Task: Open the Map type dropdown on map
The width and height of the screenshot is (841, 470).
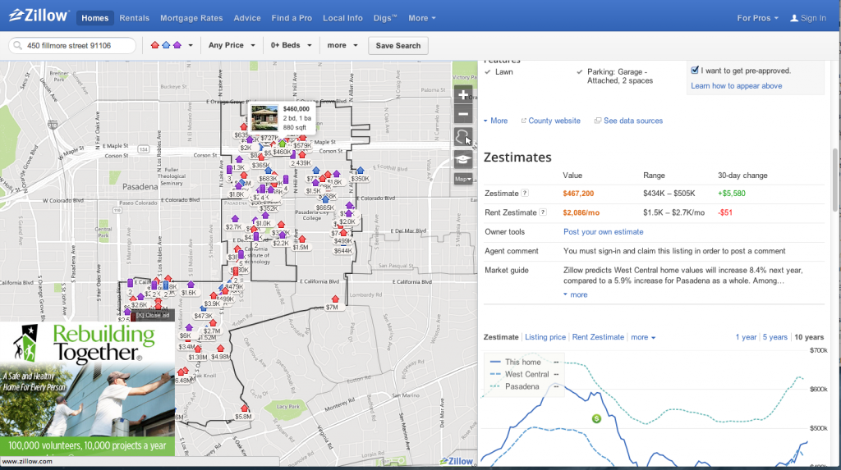Action: (463, 179)
